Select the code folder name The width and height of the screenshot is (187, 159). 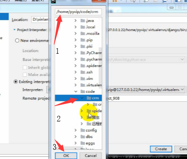pyautogui.click(x=90, y=92)
